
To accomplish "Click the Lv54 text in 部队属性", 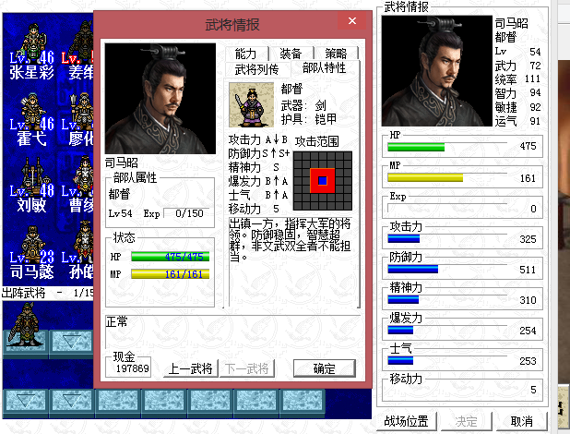I will [120, 213].
